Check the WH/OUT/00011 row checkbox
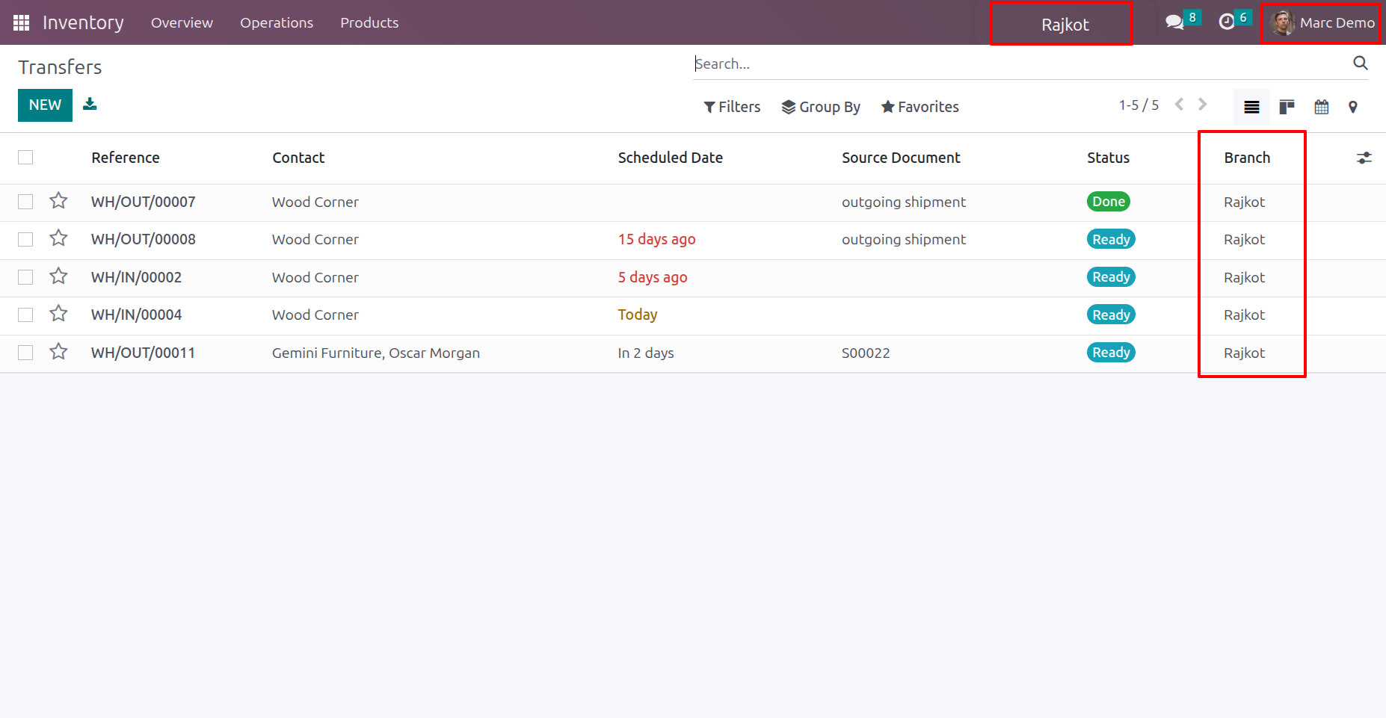This screenshot has height=718, width=1386. click(25, 353)
